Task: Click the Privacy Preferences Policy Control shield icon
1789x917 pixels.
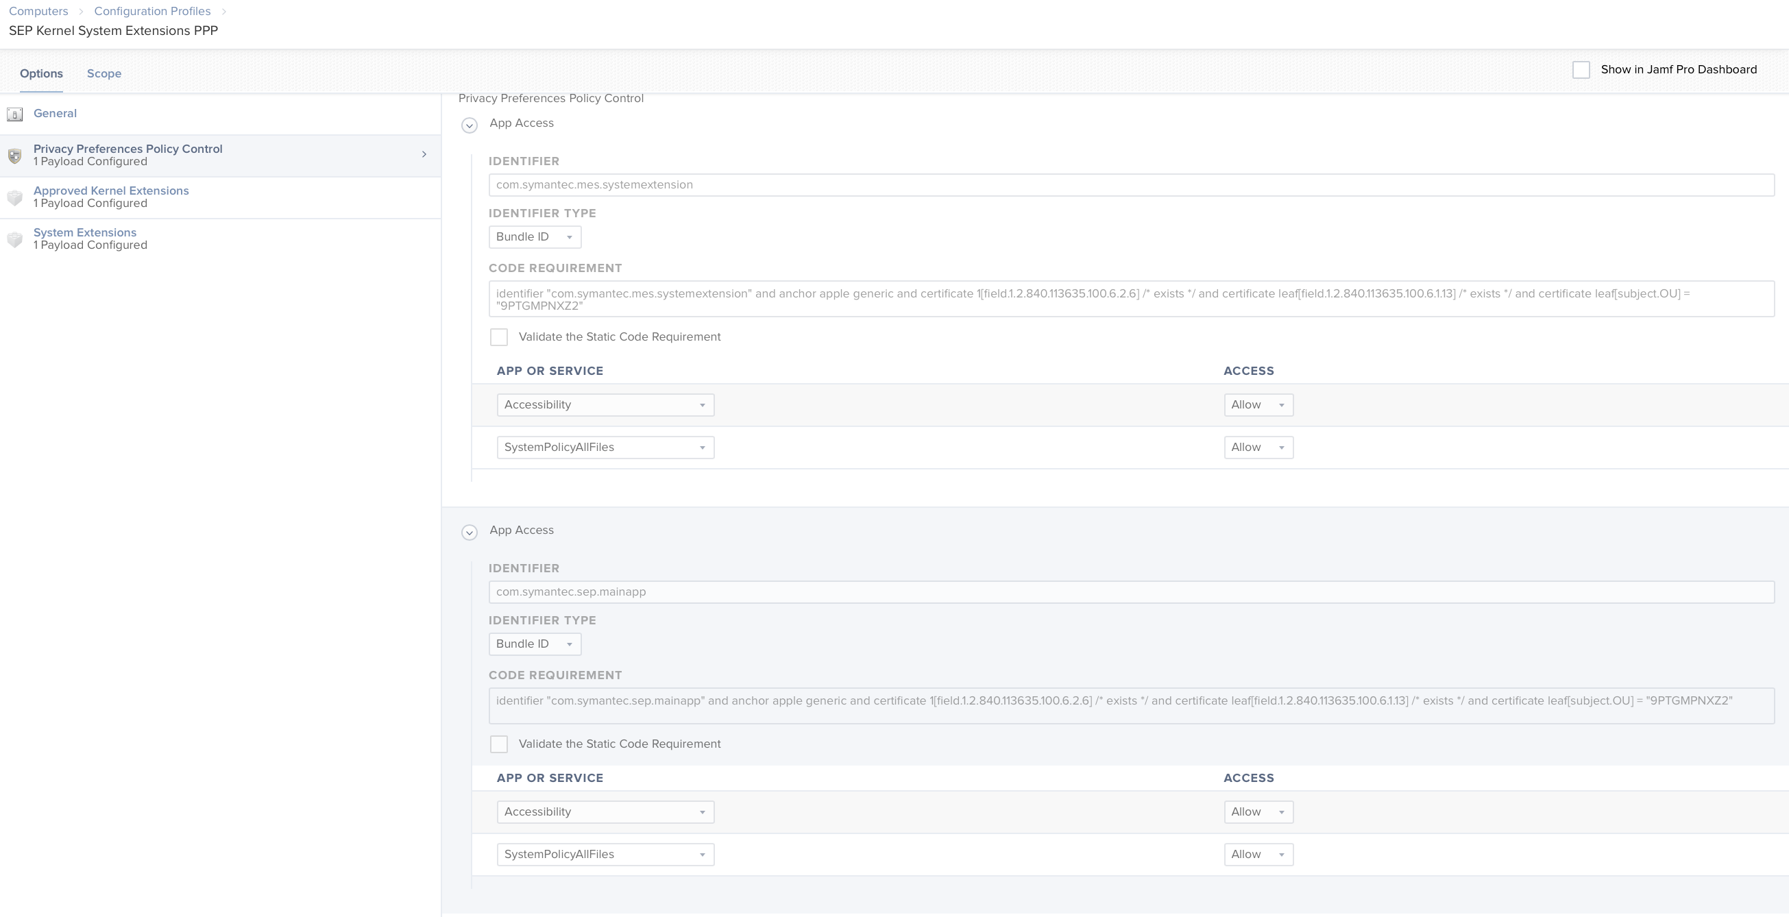Action: 14,156
